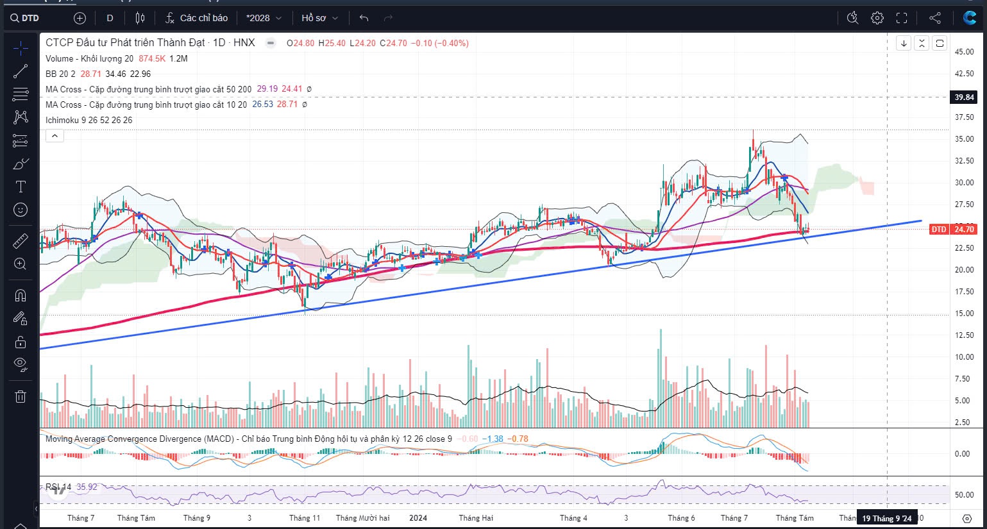Click the 0.00 MACD scale value
Viewport: 987px width, 529px height.
(962, 454)
